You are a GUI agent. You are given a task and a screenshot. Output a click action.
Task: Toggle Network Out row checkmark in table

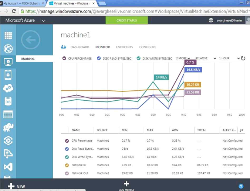click(67, 173)
